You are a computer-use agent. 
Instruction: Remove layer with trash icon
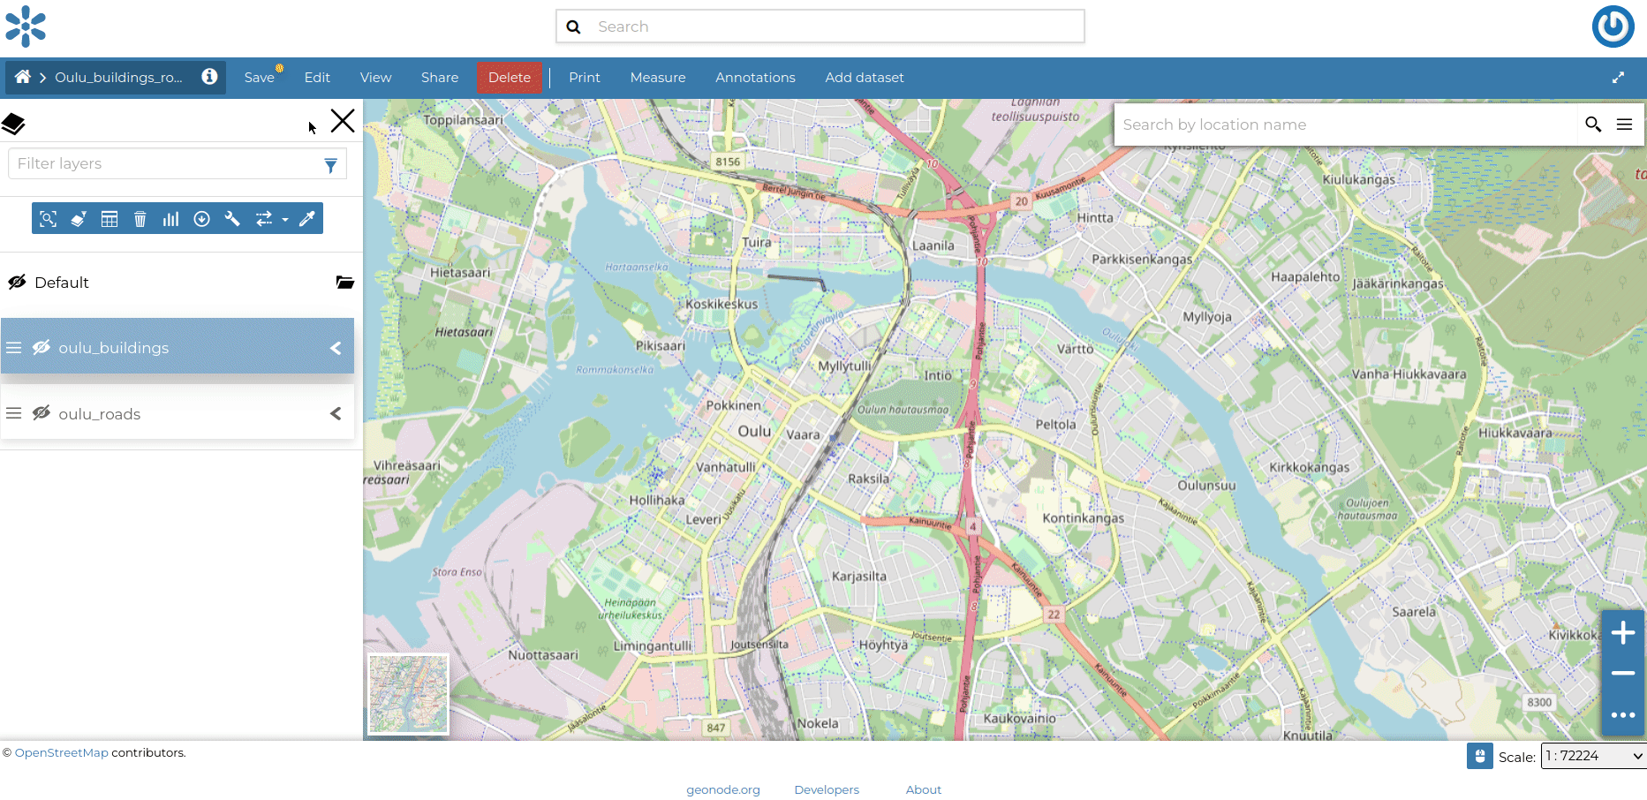pyautogui.click(x=140, y=219)
